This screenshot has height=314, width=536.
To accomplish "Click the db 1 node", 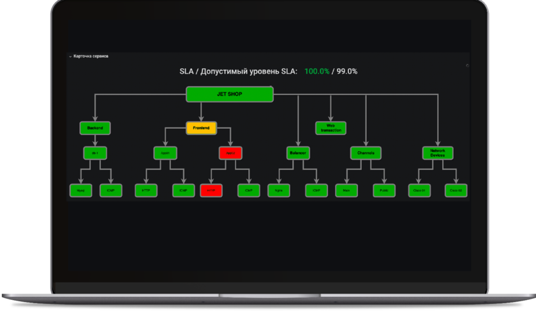I will (95, 153).
